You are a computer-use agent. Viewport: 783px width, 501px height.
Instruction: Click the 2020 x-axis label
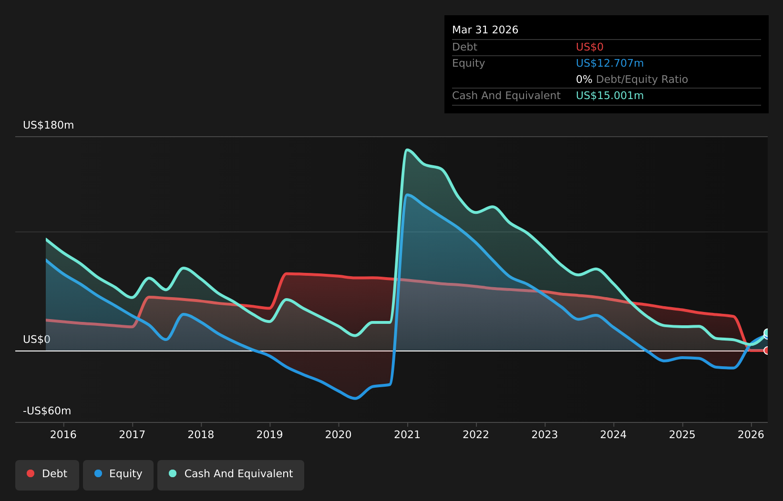point(339,435)
